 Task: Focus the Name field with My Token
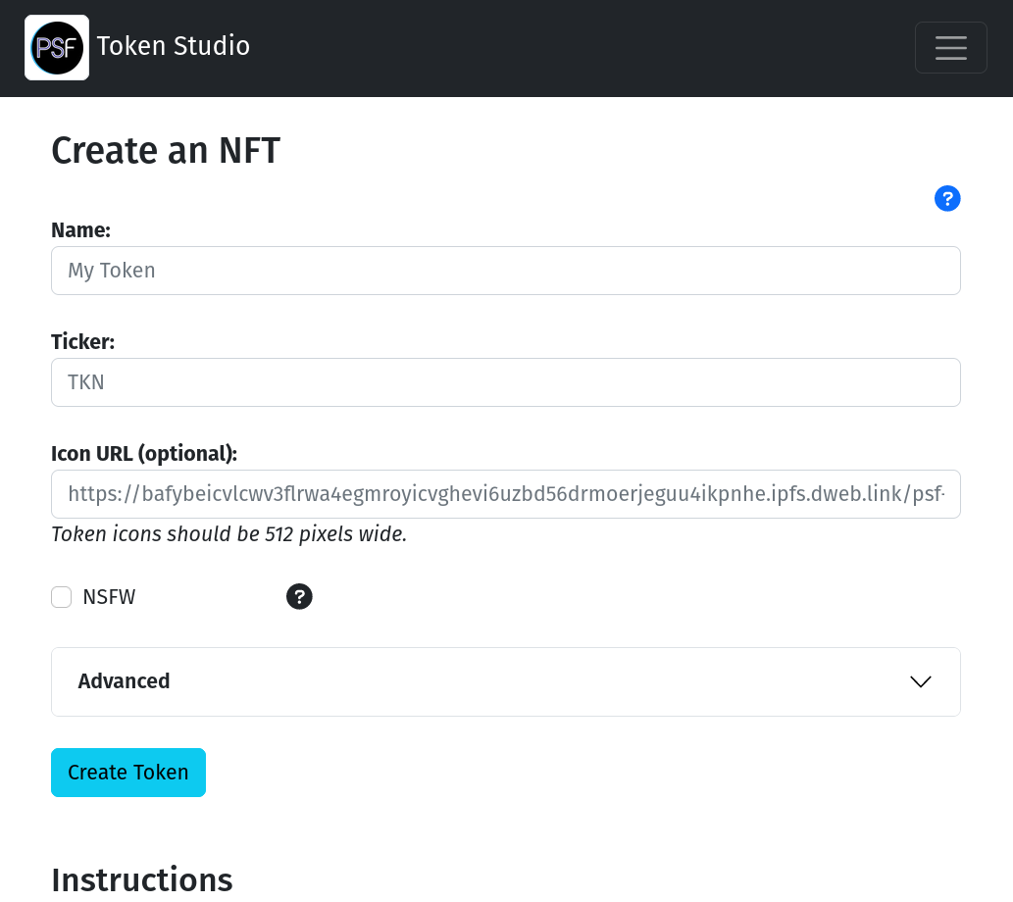tap(506, 271)
